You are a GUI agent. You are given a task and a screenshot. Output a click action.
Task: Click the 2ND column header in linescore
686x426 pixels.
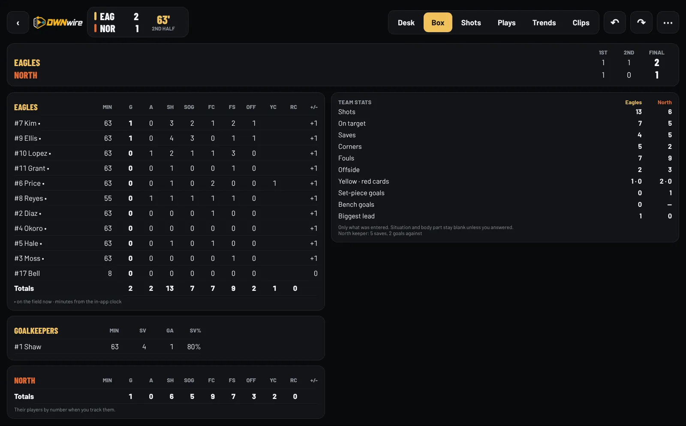pos(629,52)
